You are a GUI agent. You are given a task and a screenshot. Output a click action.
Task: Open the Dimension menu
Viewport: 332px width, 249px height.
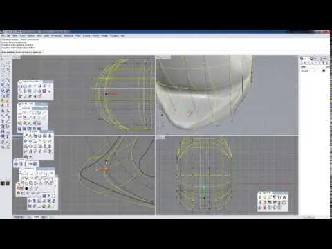point(56,35)
